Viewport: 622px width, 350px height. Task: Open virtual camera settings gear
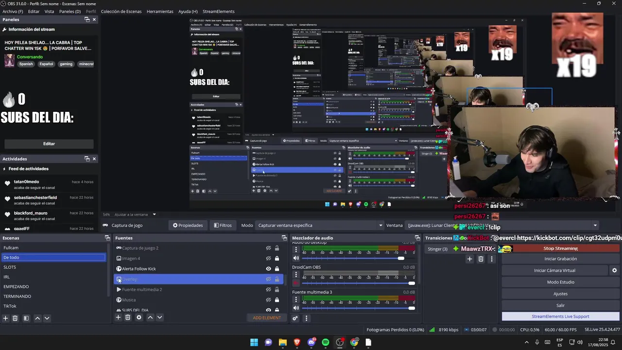614,270
